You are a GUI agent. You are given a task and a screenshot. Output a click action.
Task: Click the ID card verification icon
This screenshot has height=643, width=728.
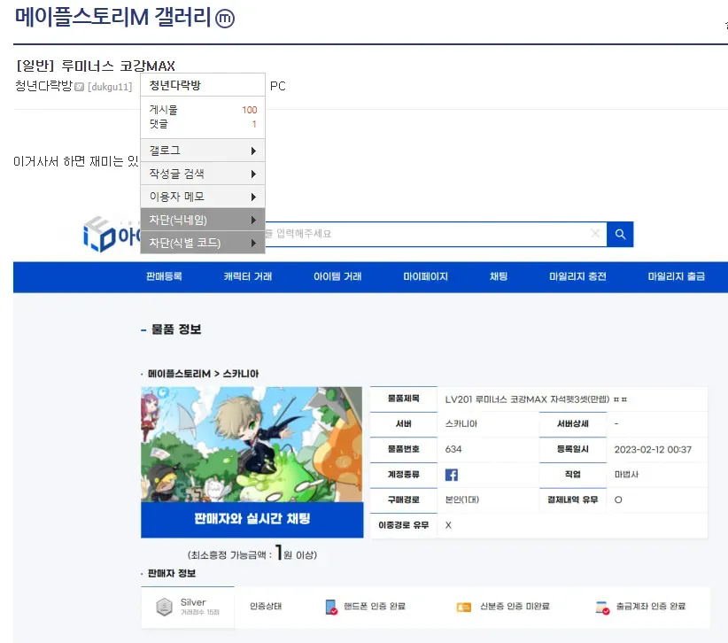pos(464,607)
